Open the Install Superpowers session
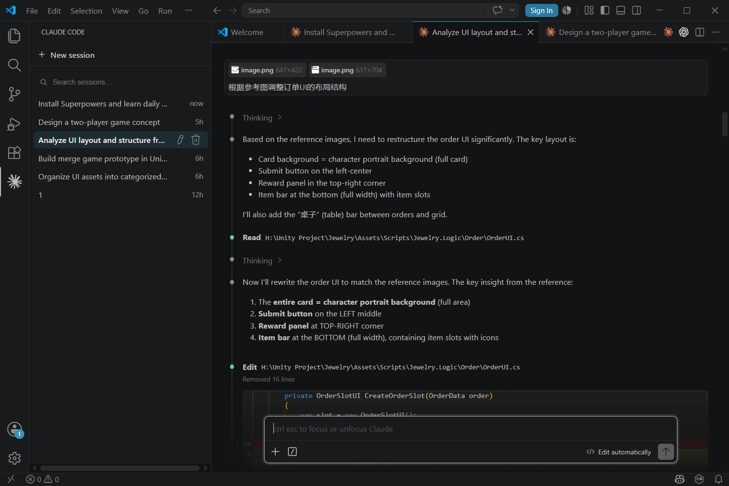 tap(120, 104)
